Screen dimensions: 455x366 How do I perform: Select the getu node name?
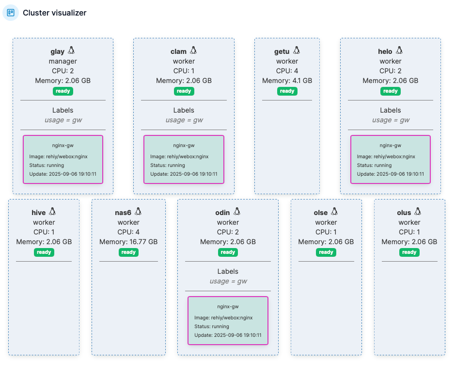coord(282,52)
